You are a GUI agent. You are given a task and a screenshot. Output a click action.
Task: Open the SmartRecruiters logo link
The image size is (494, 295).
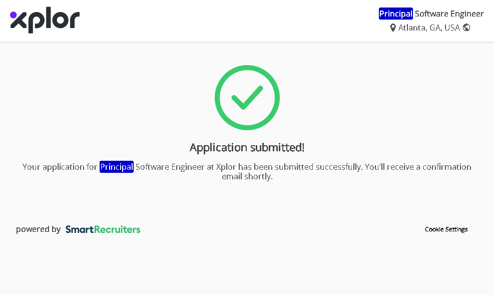click(103, 229)
